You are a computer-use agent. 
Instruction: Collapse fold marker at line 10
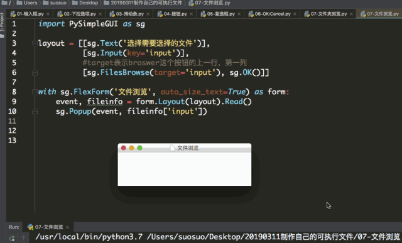[x=35, y=112]
